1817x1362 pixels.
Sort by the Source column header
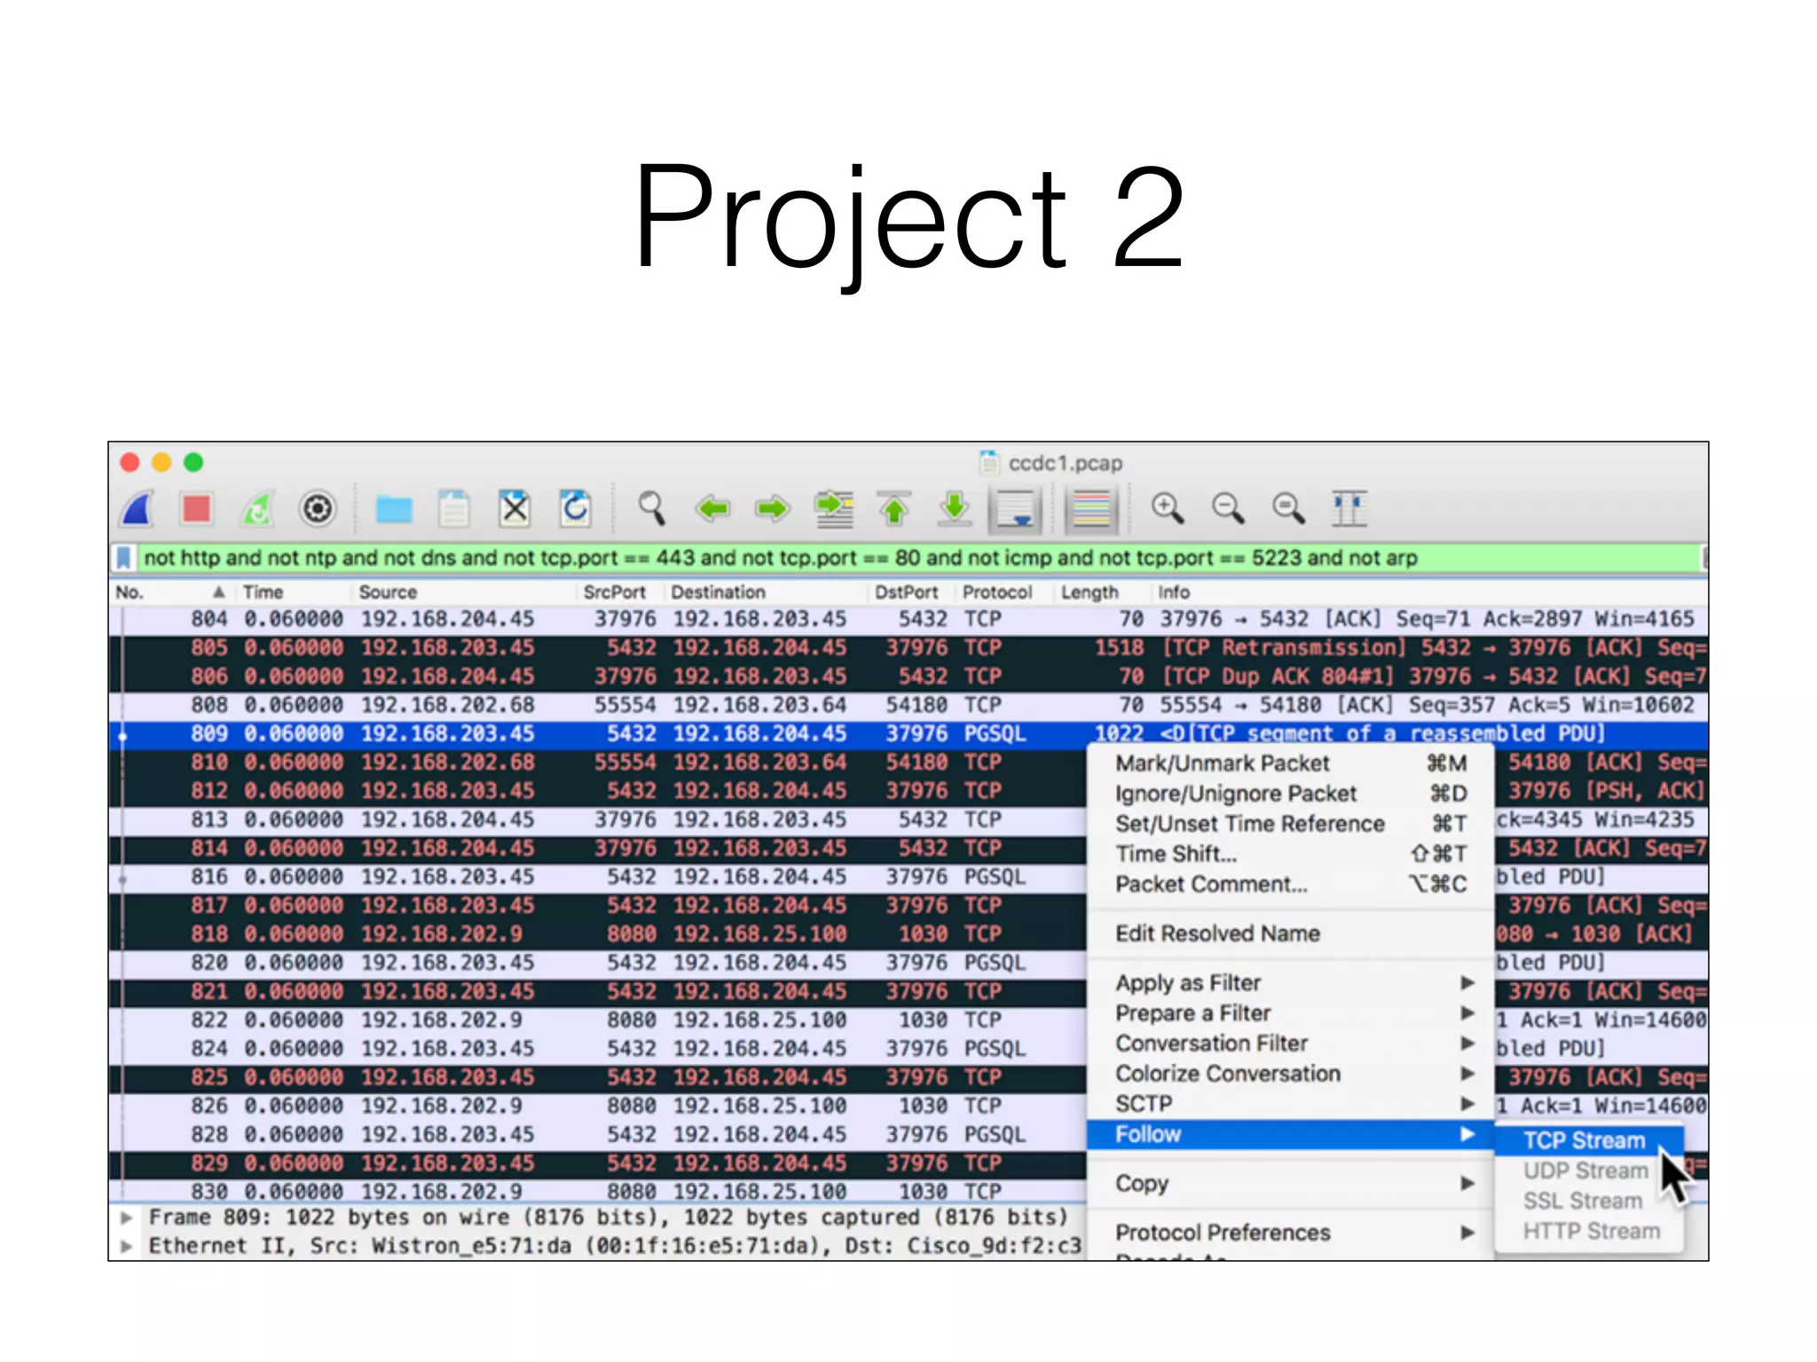[x=387, y=592]
